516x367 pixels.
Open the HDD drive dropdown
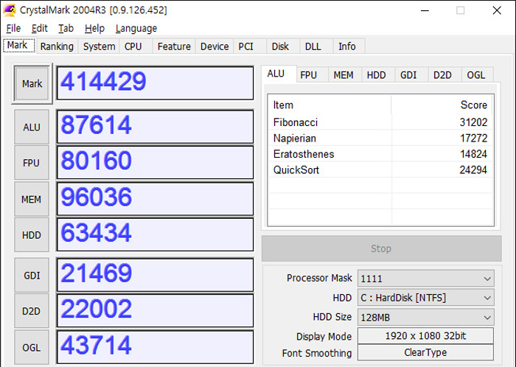pos(426,298)
